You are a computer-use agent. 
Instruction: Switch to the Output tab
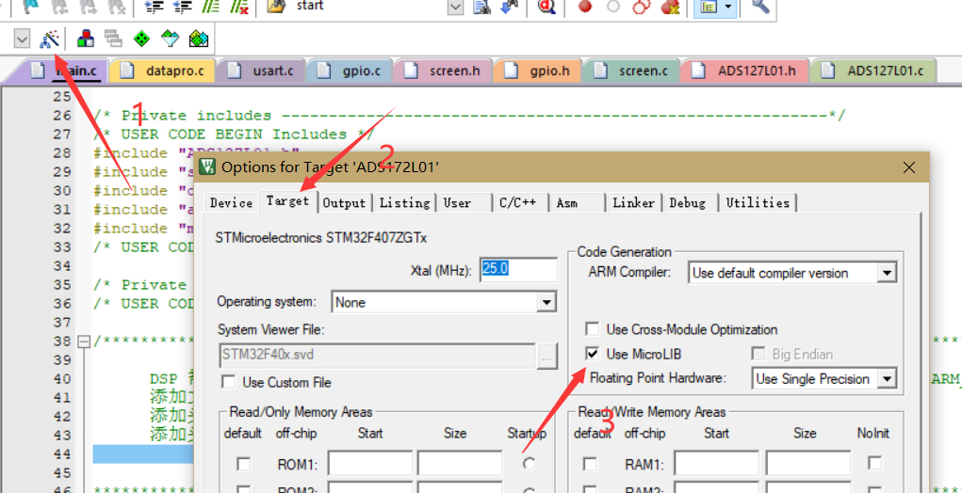point(344,202)
